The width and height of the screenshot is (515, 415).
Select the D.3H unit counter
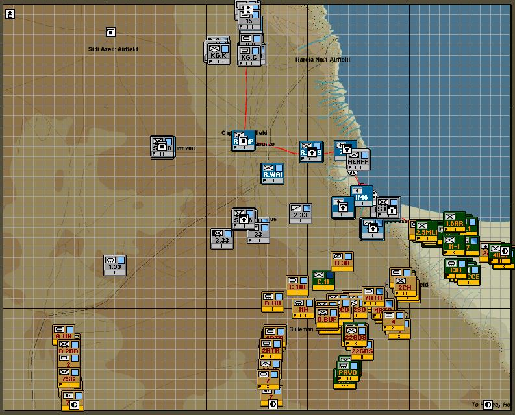pyautogui.click(x=342, y=261)
